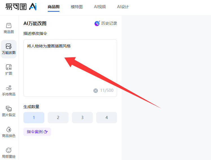This screenshot has width=211, height=160.
Task: Set generation quantity to 4
Action: click(x=107, y=118)
